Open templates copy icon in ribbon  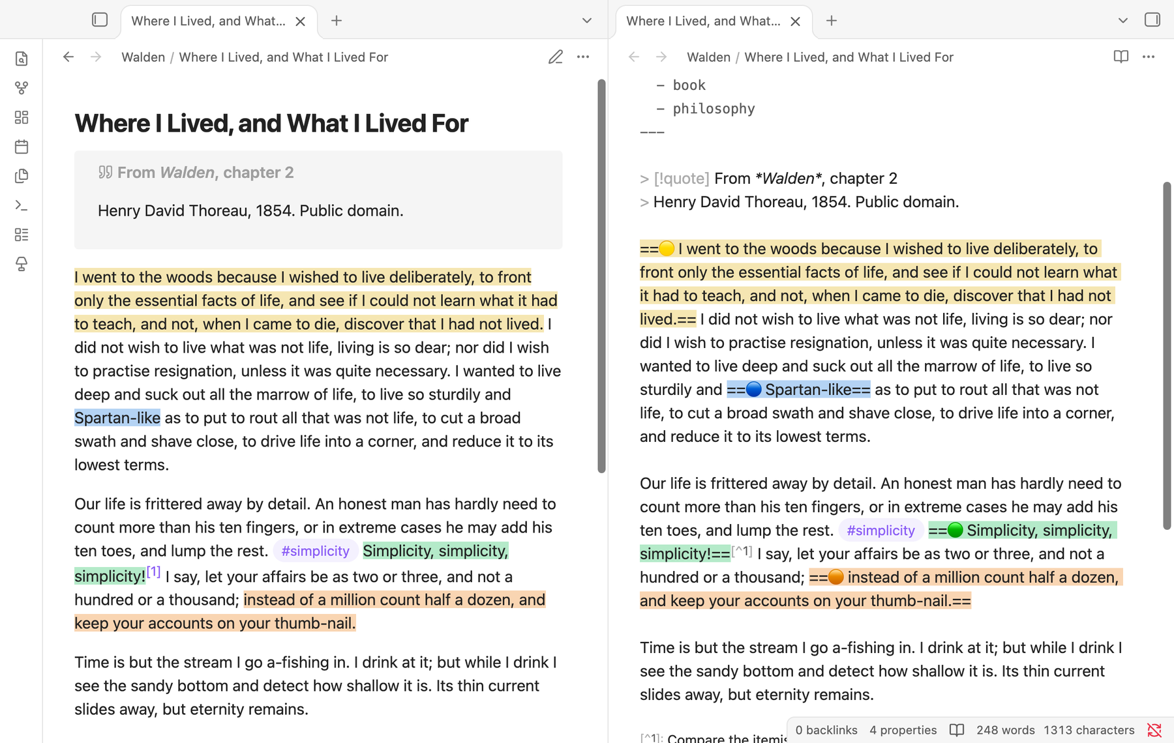pyautogui.click(x=22, y=176)
